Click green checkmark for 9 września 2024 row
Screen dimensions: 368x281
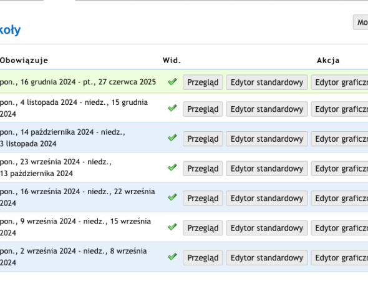tap(172, 227)
